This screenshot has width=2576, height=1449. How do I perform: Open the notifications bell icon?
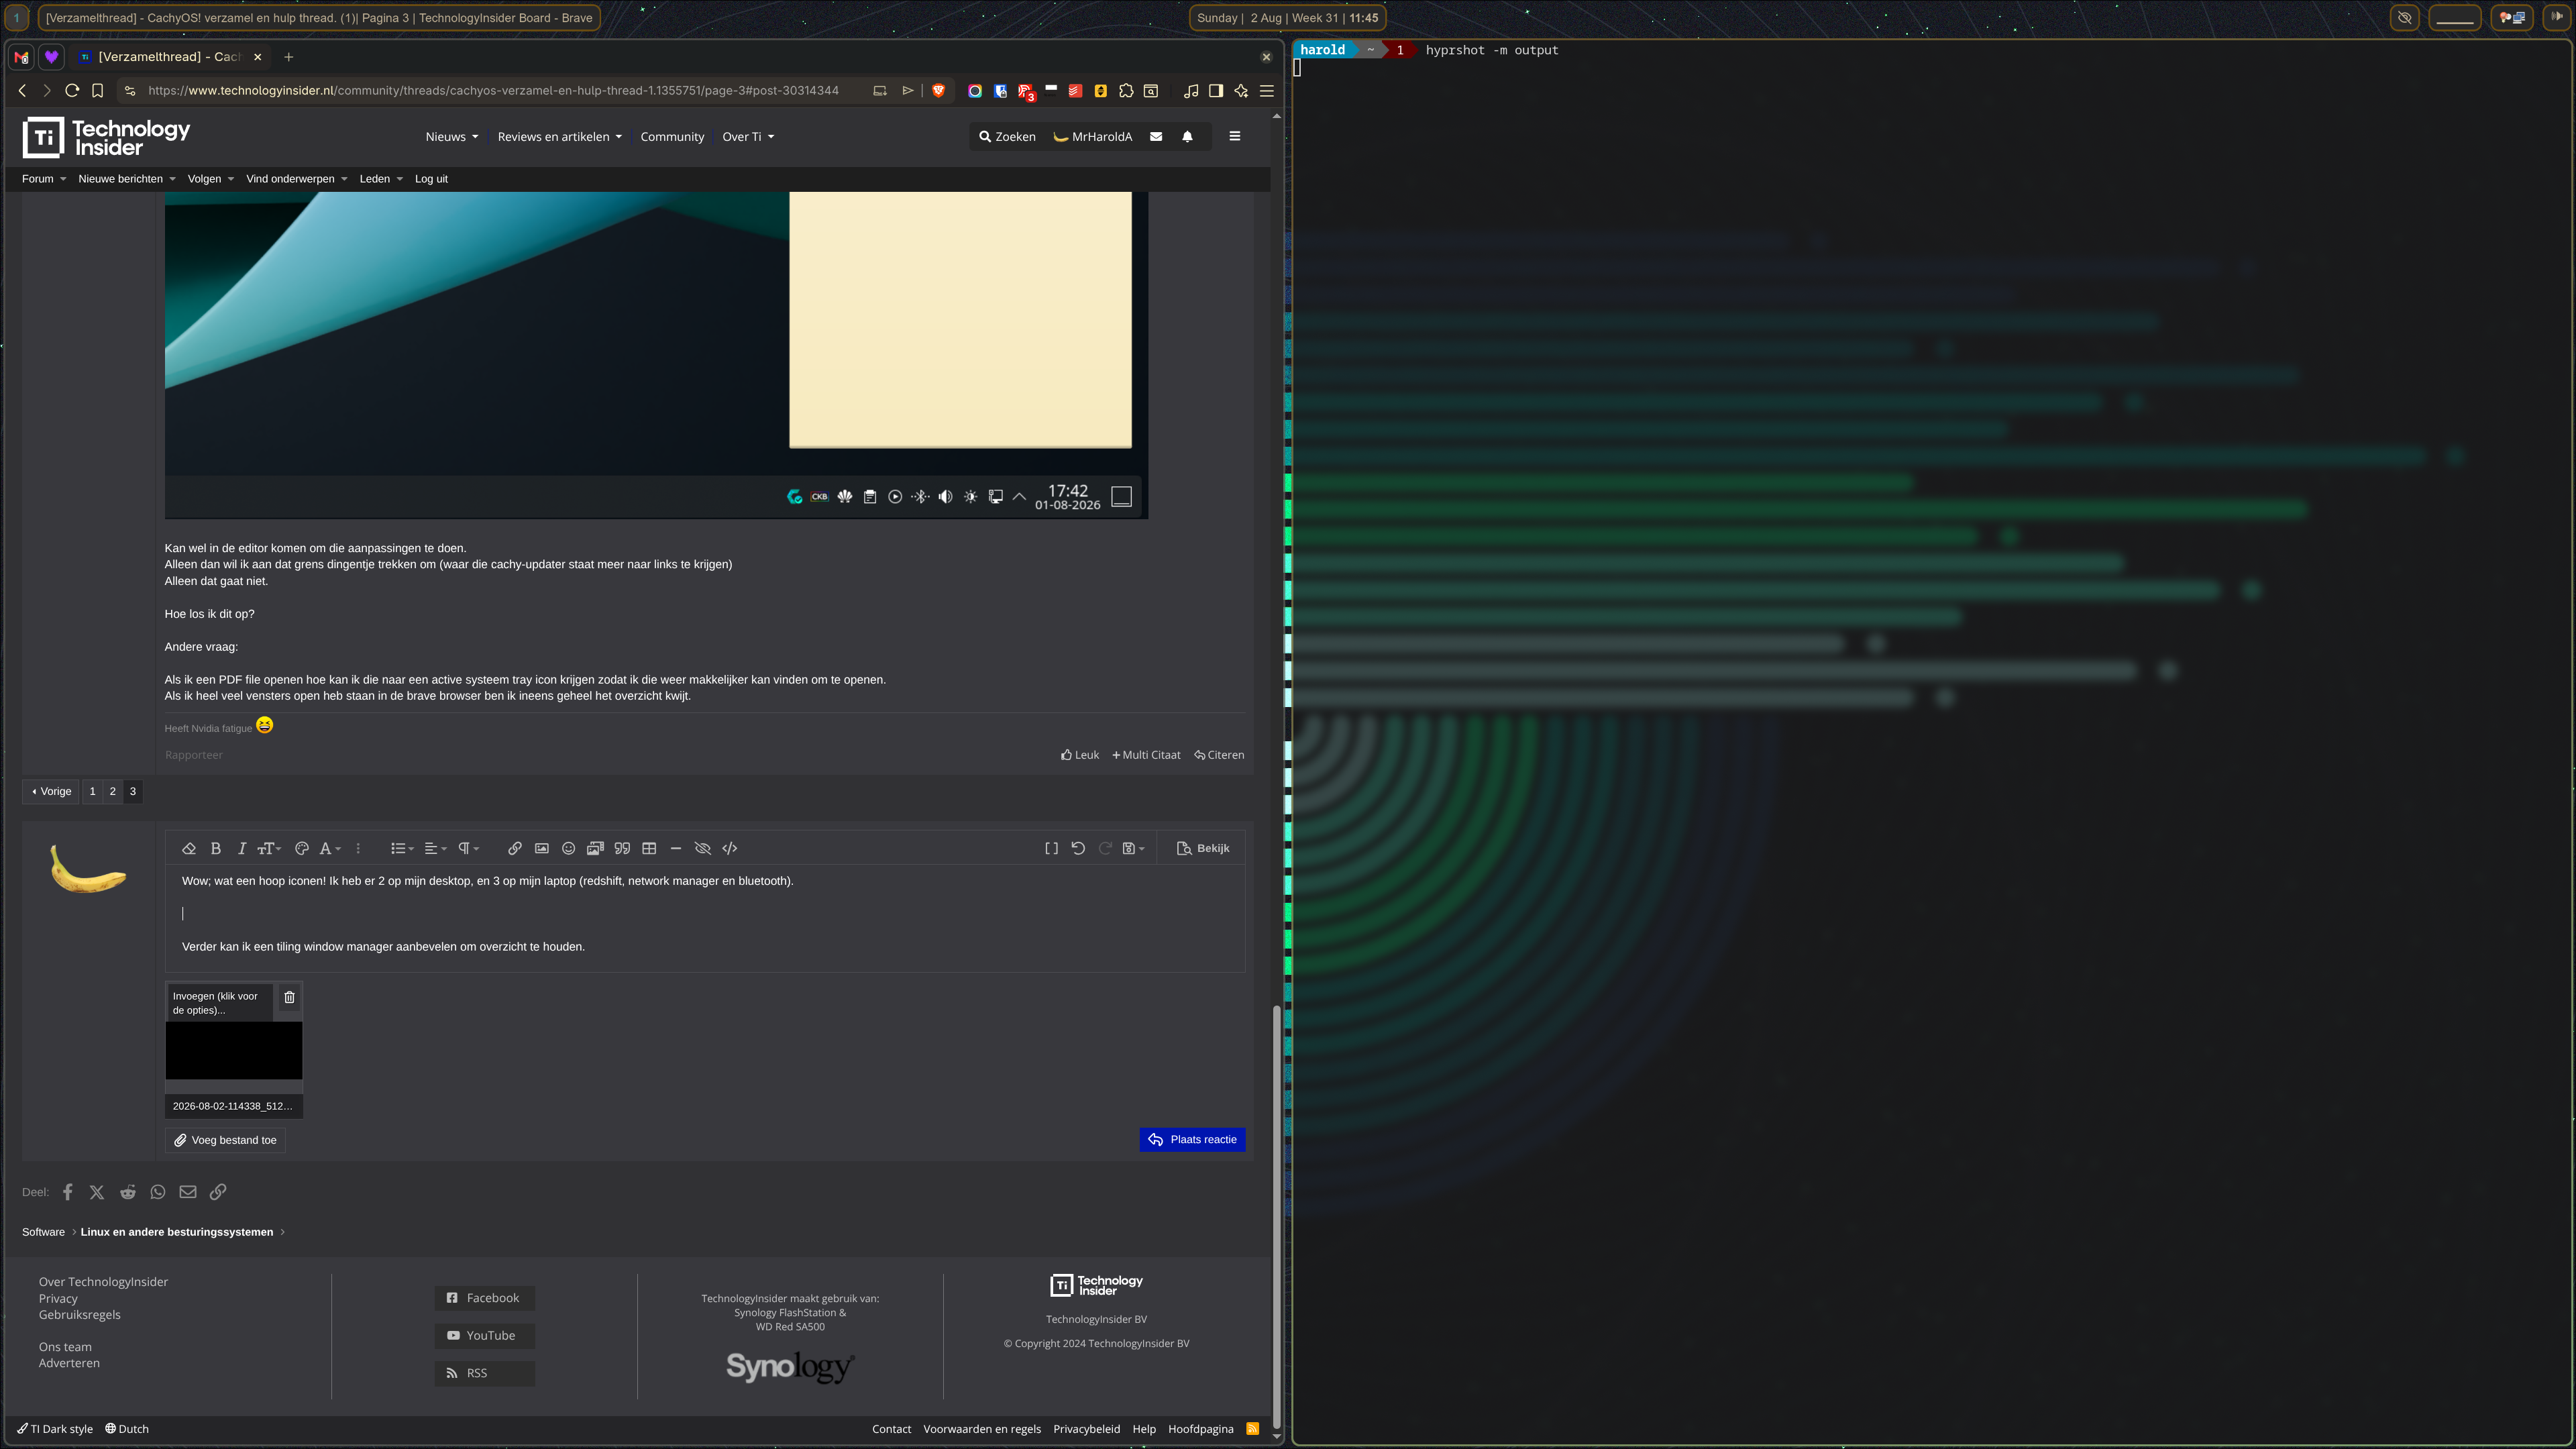[x=1187, y=137]
